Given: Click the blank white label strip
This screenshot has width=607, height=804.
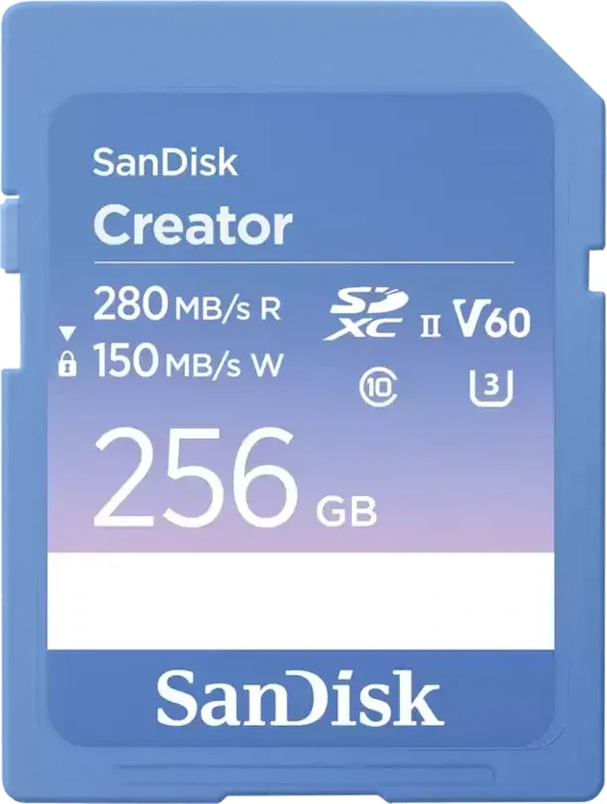Looking at the screenshot, I should tap(301, 601).
